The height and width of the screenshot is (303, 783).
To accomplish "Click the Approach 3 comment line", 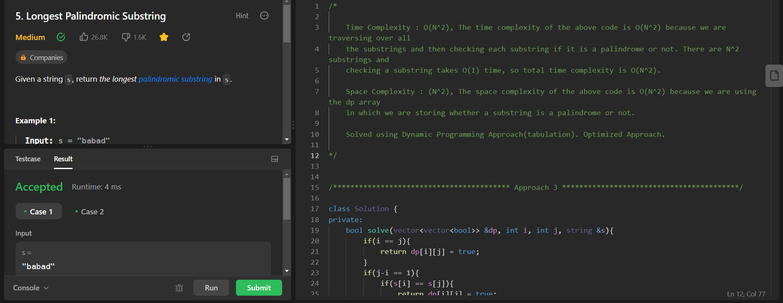I will 536,187.
